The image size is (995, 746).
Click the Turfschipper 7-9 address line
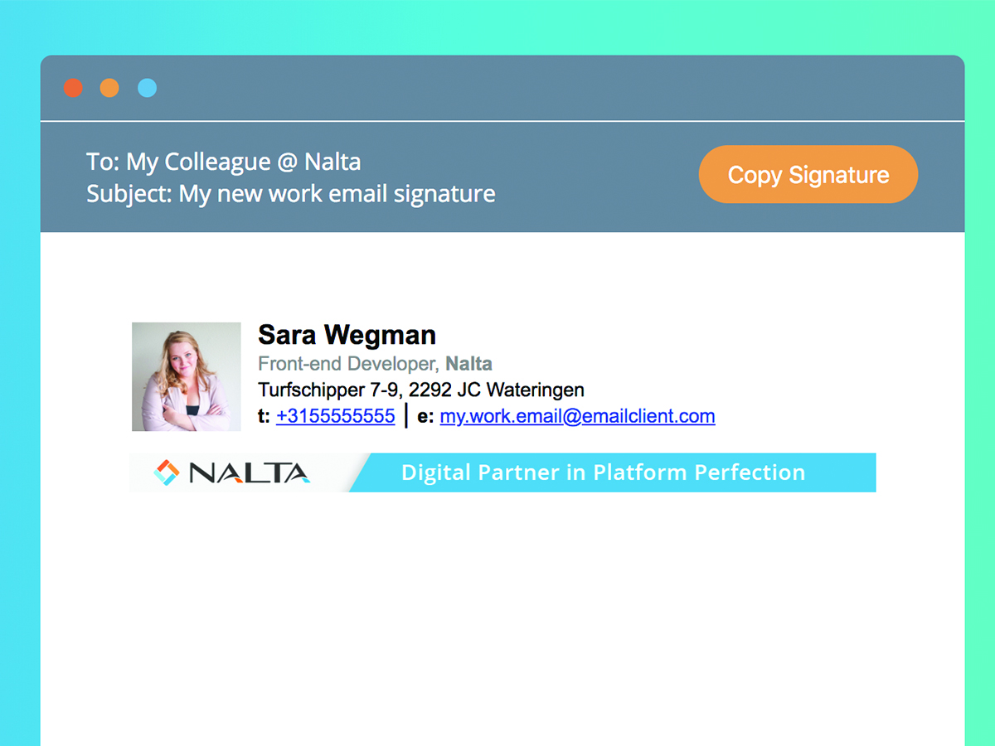pyautogui.click(x=421, y=390)
